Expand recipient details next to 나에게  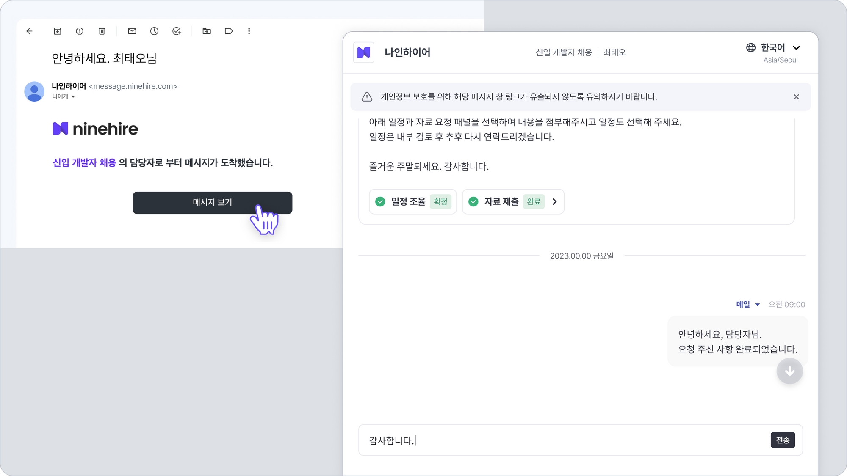coord(73,97)
